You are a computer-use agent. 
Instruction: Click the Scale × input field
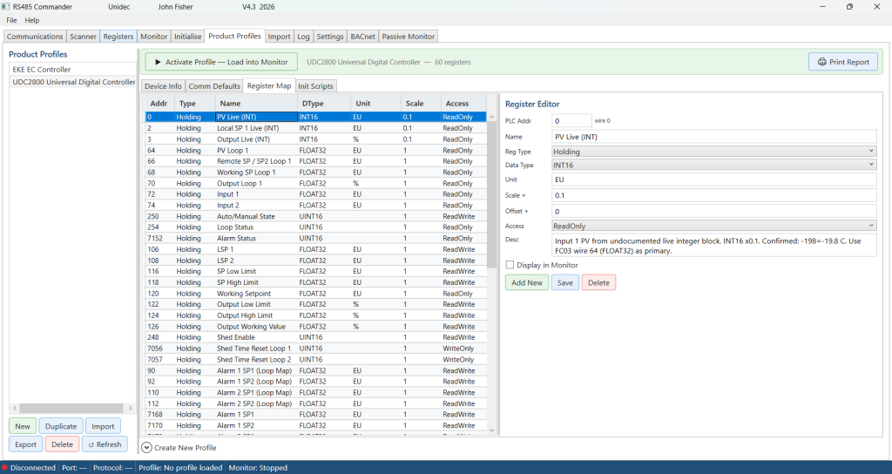coord(713,195)
